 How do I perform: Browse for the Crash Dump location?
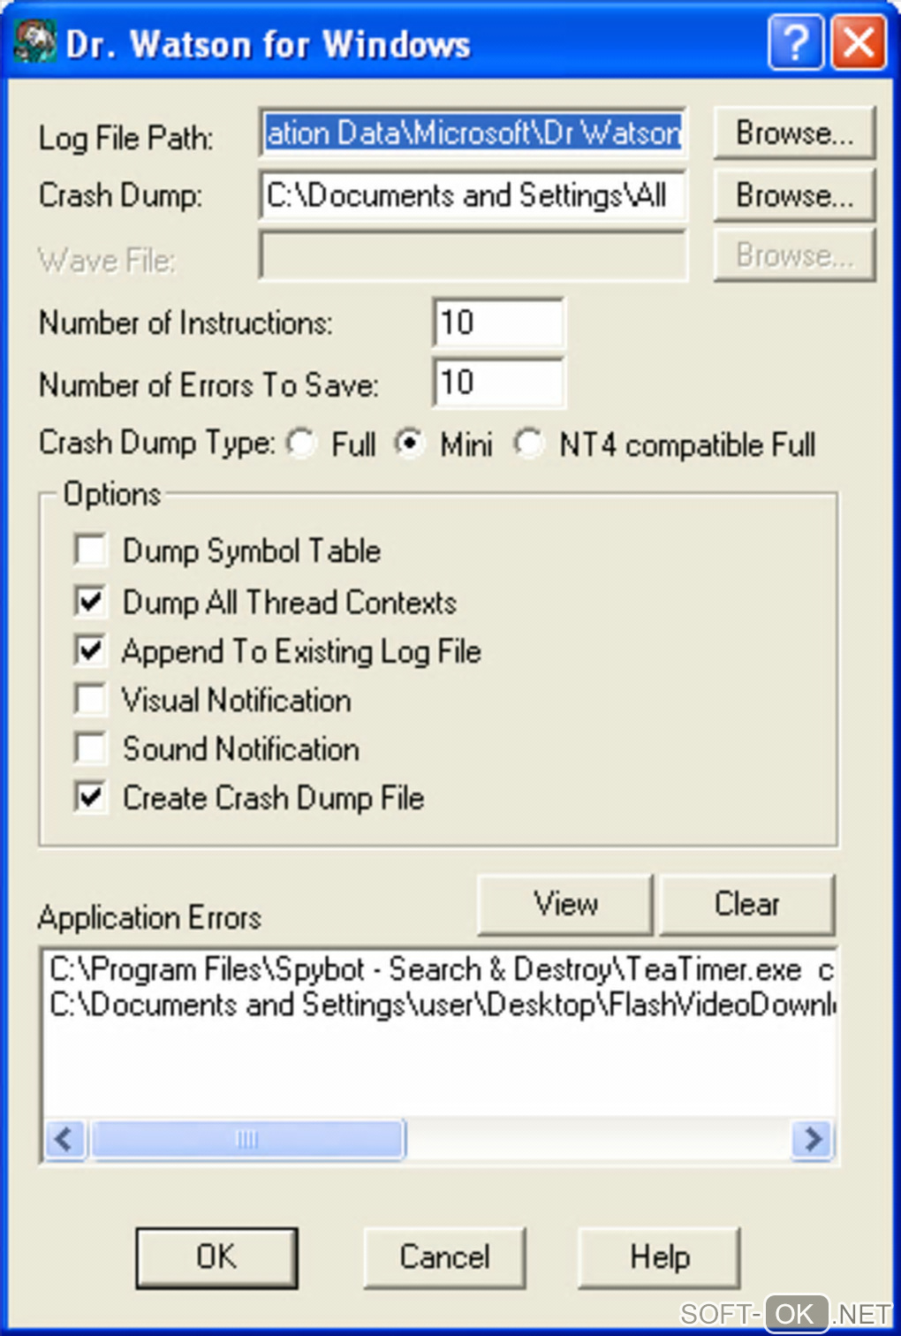[x=794, y=194]
